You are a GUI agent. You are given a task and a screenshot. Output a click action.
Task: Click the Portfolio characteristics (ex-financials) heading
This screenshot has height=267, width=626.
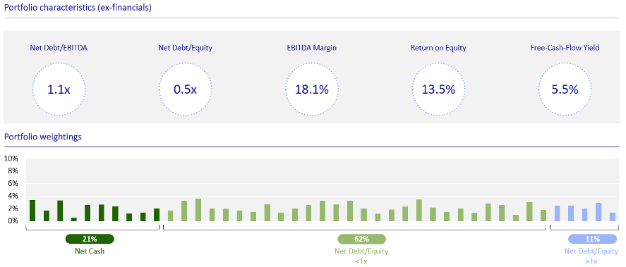coord(78,8)
